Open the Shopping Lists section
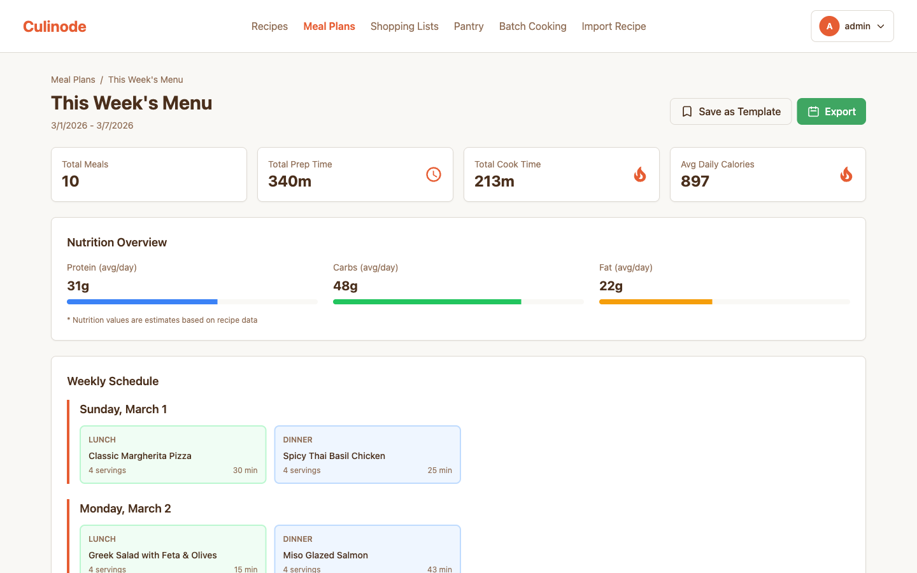The width and height of the screenshot is (917, 573). [x=404, y=26]
